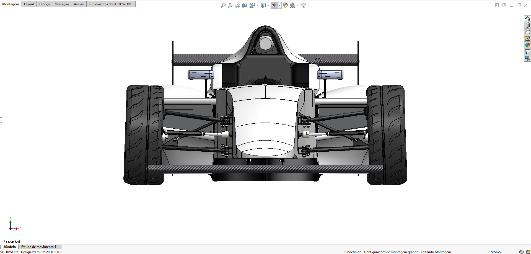Viewport: 531px width, 254px height.
Task: Open the Avaliar tab
Action: [x=79, y=4]
